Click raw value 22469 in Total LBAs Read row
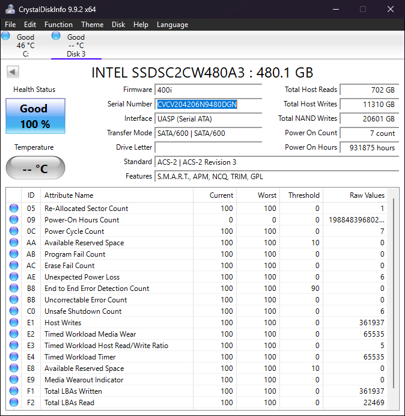Viewport: 405px width, 416px height. coord(374,402)
